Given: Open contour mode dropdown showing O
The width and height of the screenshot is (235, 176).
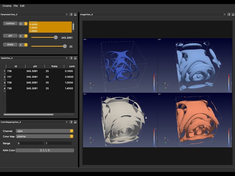Looking at the screenshot, I should click(x=23, y=23).
